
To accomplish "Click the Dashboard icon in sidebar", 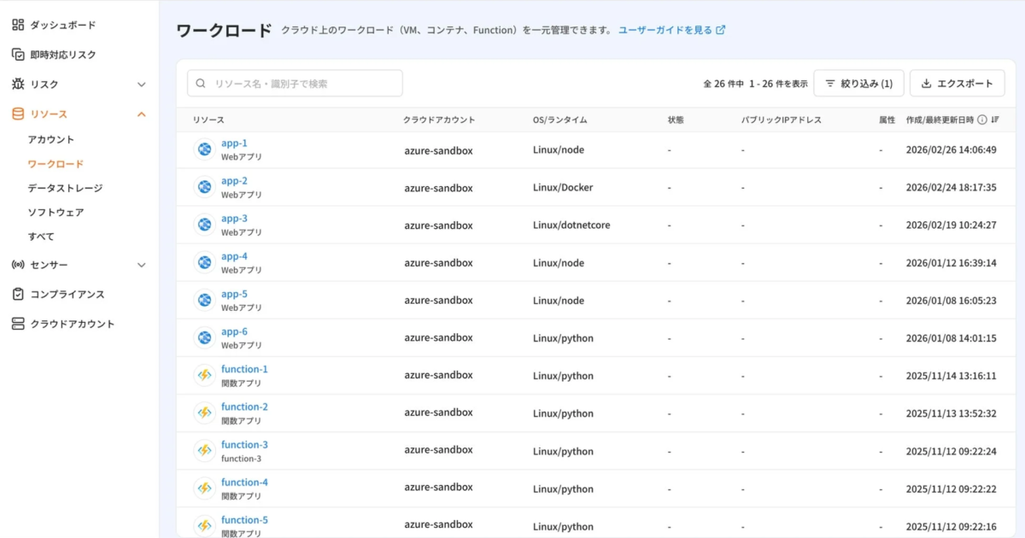I will tap(18, 25).
